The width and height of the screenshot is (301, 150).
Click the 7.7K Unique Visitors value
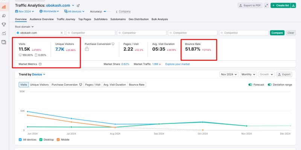click(x=60, y=49)
